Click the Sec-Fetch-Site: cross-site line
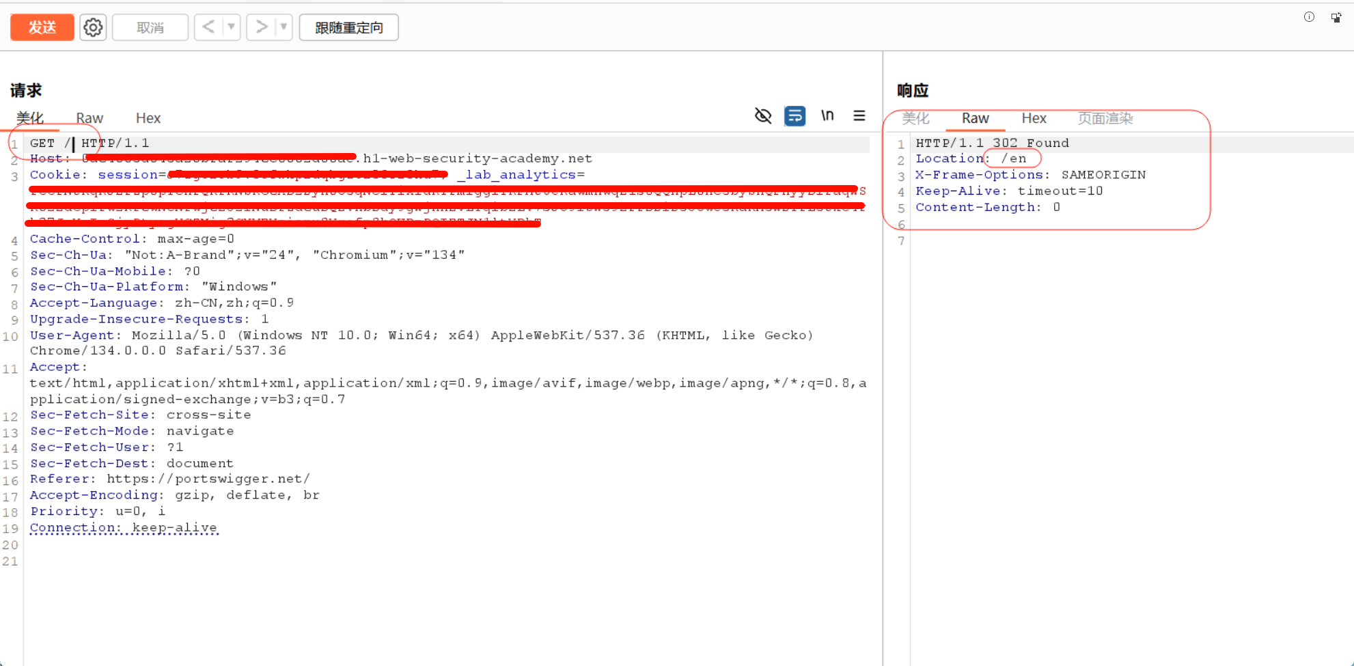 pos(140,415)
